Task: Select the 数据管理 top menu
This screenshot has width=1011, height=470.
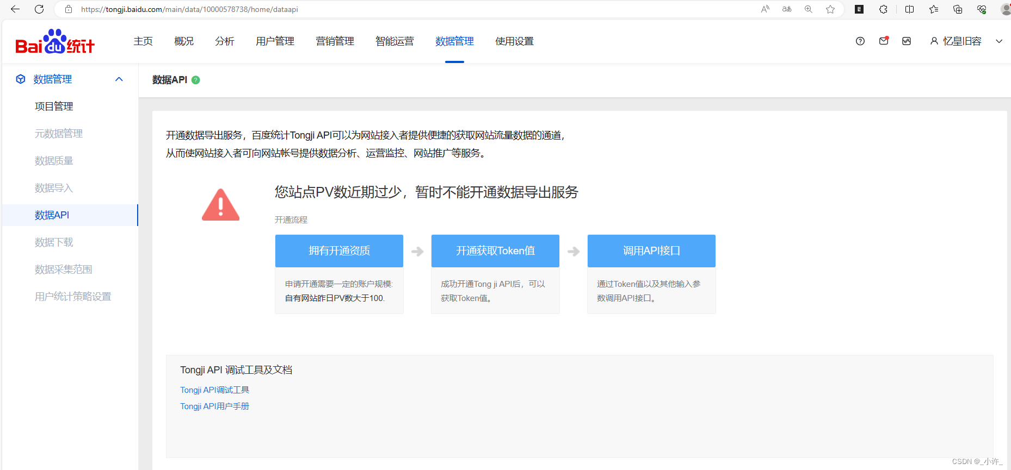Action: 455,41
